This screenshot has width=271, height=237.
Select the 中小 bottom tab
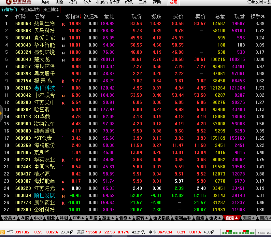38,218
